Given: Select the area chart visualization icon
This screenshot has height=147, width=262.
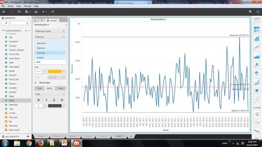Looking at the screenshot, I should [257, 56].
